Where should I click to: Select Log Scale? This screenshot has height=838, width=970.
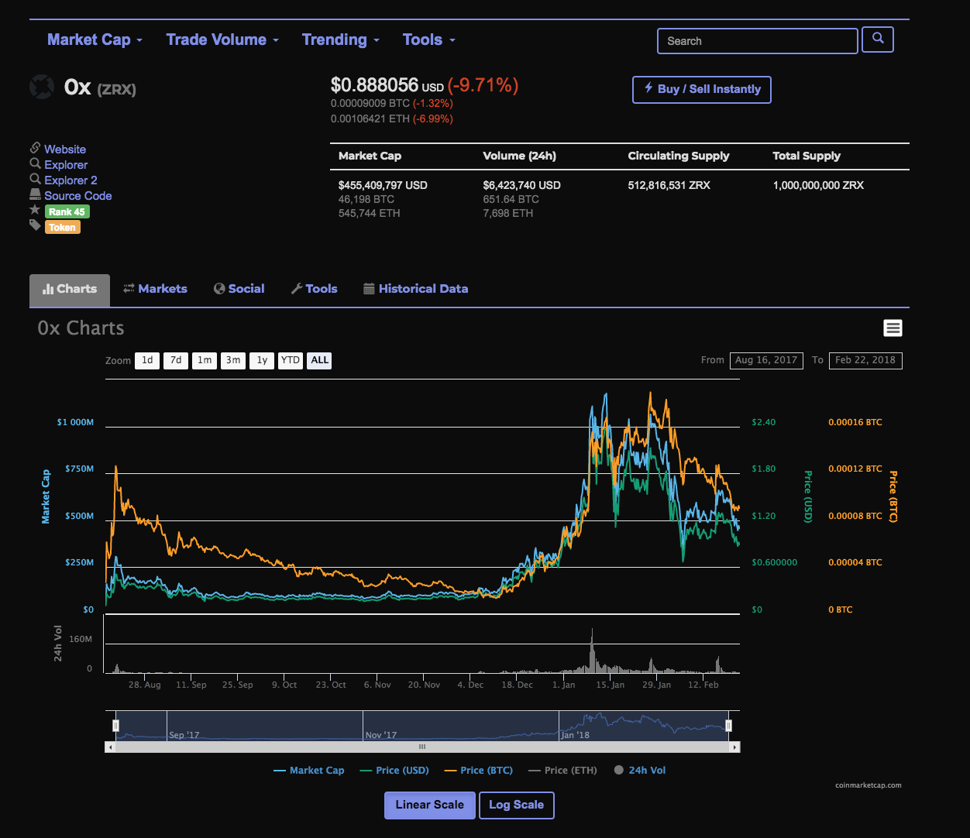point(516,805)
